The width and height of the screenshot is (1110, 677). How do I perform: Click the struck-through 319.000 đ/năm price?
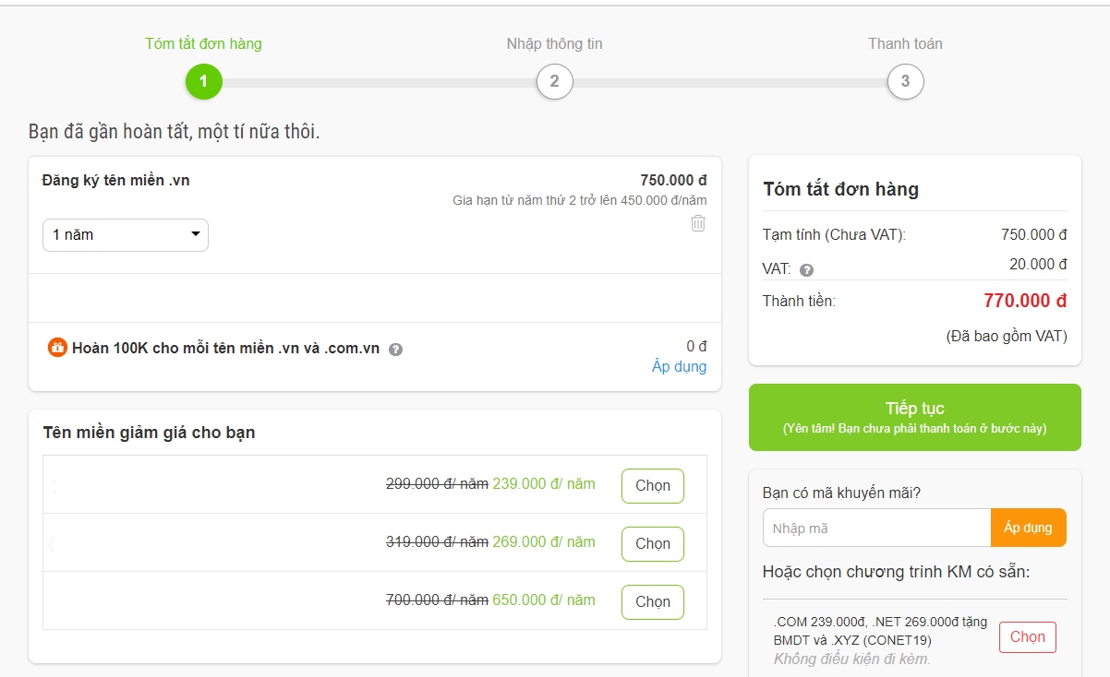pyautogui.click(x=437, y=542)
